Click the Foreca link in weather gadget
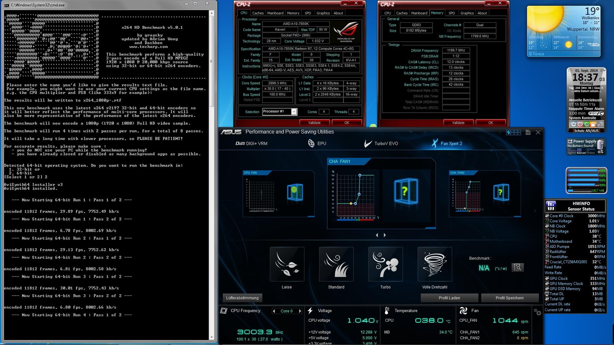 pyautogui.click(x=536, y=54)
